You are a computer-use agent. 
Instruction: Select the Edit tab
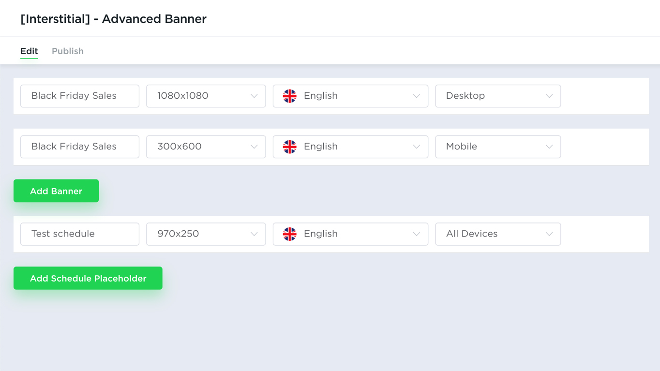[29, 51]
